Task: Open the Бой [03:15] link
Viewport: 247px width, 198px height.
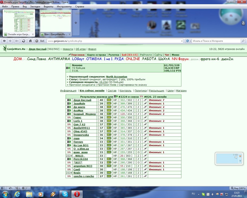Action: click(130, 55)
